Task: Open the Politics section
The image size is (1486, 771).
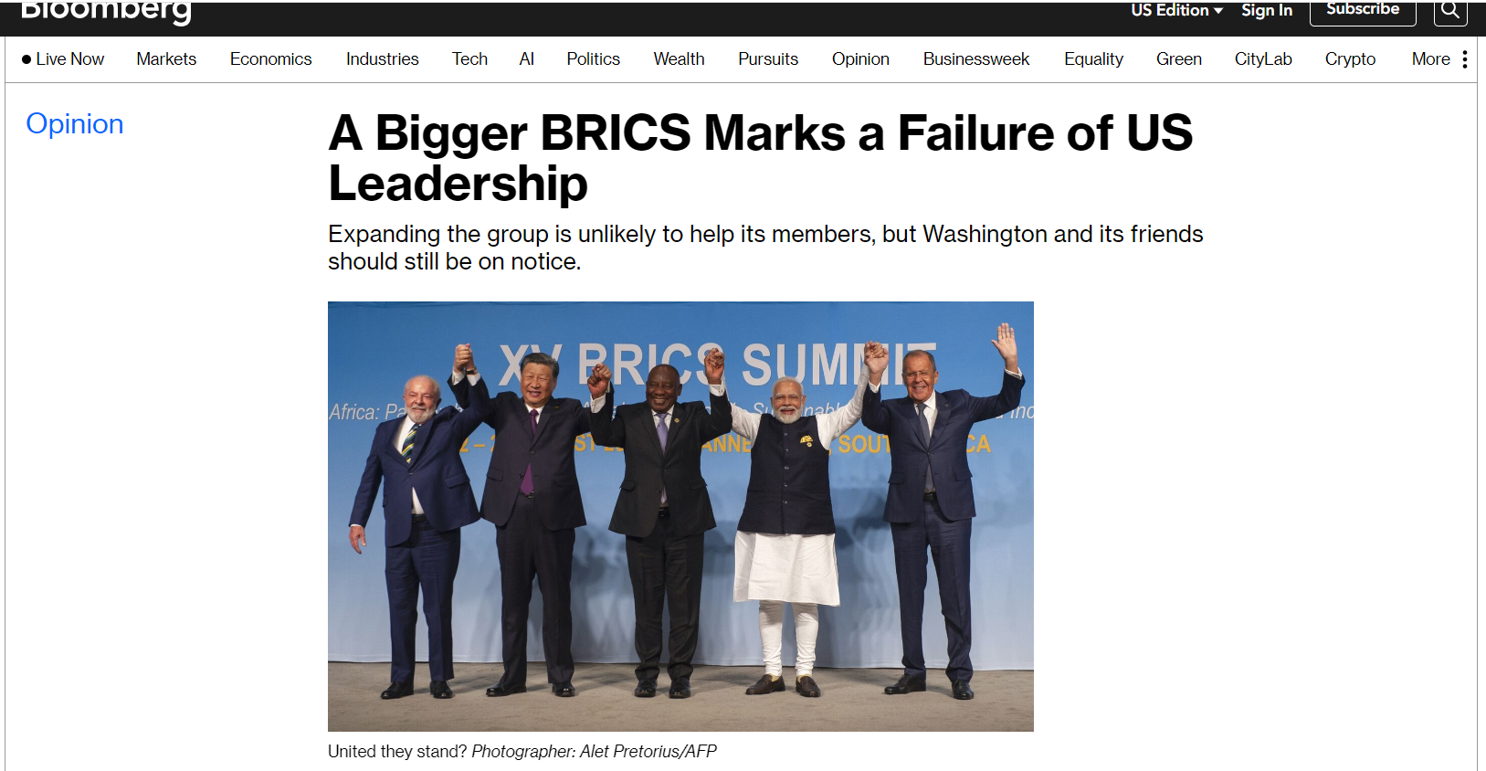Action: [593, 59]
